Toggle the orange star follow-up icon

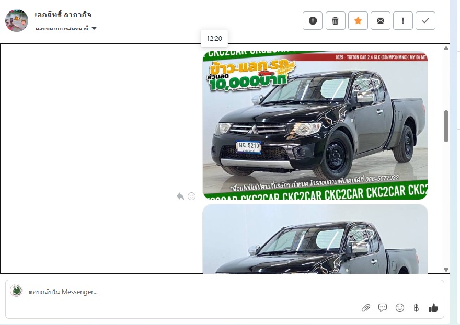coord(358,20)
